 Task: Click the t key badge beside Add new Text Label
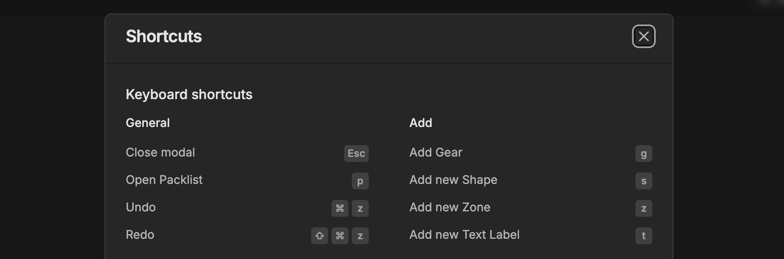point(643,236)
